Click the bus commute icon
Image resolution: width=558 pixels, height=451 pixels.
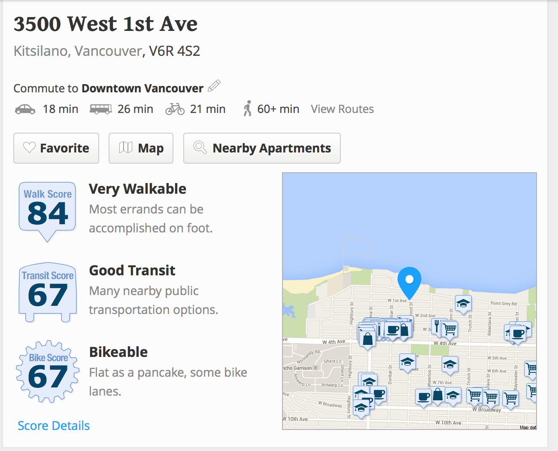(x=100, y=109)
